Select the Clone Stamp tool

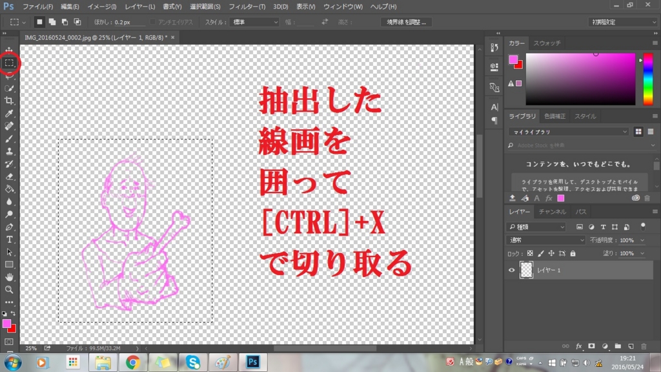(9, 151)
